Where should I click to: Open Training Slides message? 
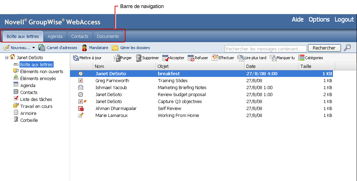point(173,81)
